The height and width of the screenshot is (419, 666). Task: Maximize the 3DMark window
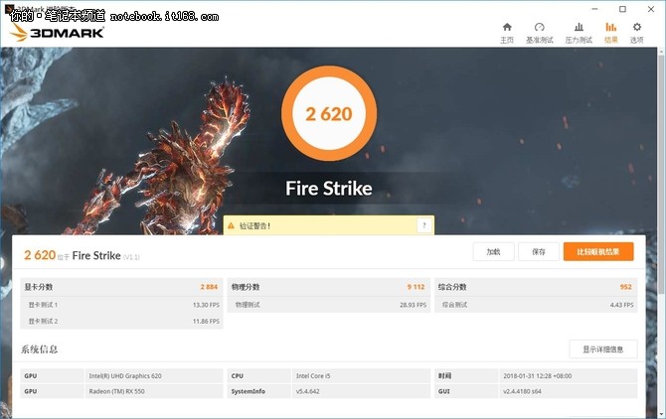click(622, 8)
